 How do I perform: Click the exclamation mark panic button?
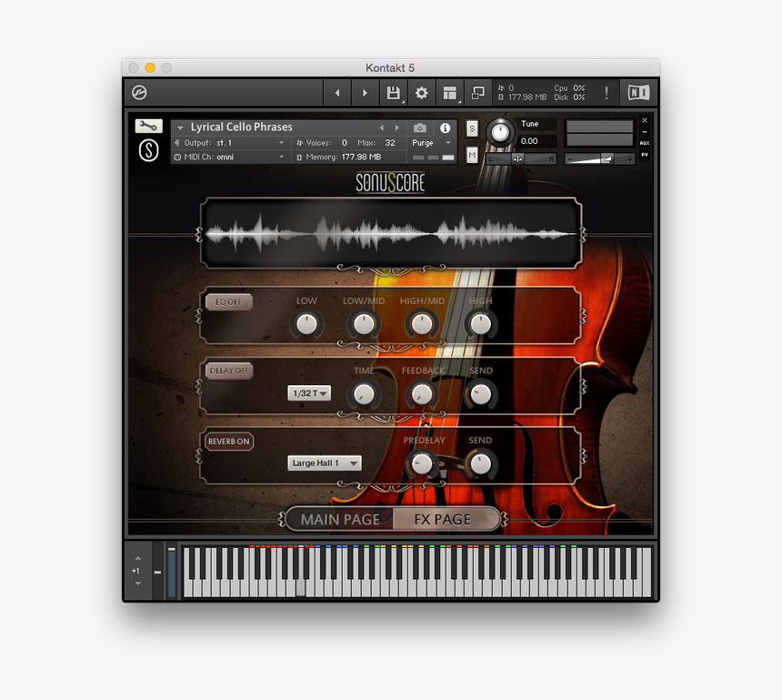(x=606, y=93)
